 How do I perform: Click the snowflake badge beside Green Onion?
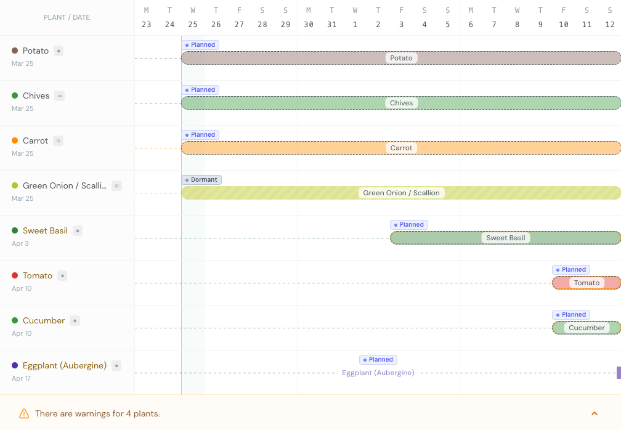(x=116, y=186)
